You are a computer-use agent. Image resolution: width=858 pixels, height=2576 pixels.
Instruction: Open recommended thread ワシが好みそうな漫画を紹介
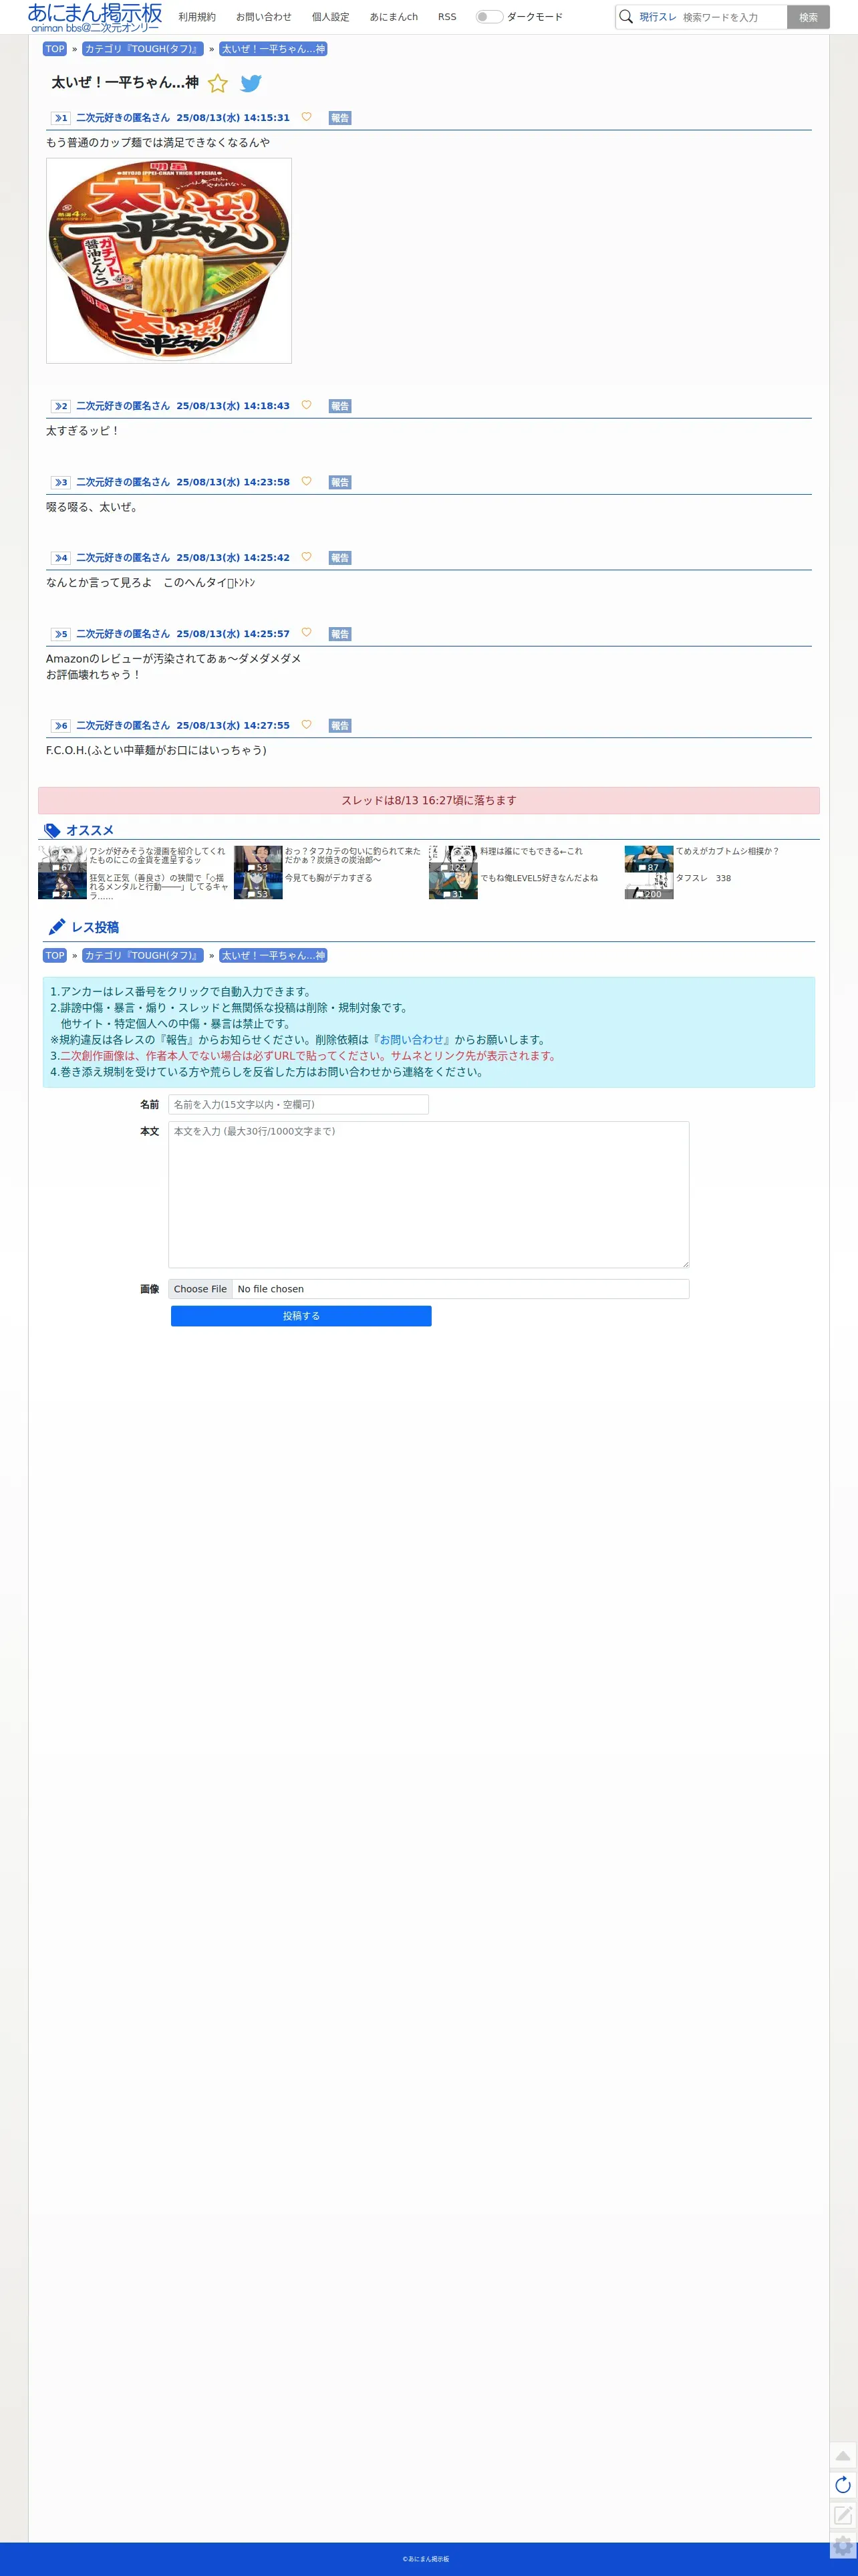click(158, 856)
